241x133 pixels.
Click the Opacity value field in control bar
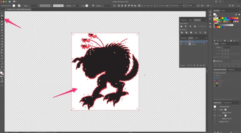pyautogui.click(x=75, y=6)
